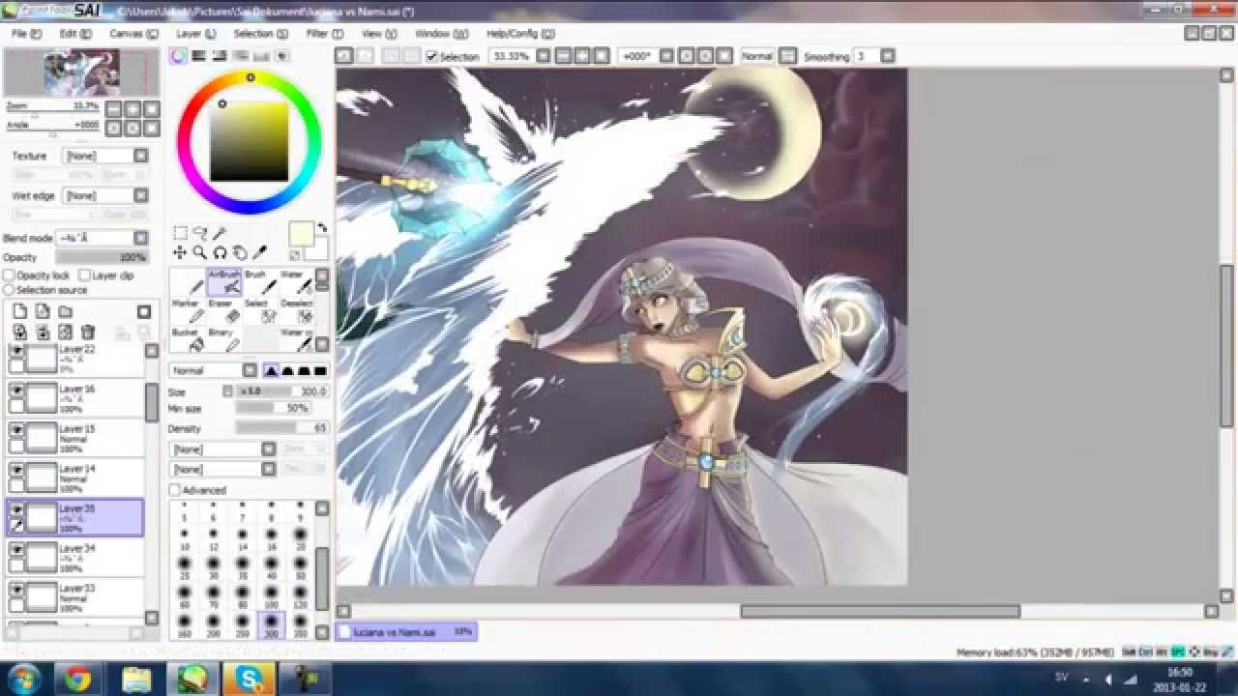Screen dimensions: 1238x696
Task: Enable the Advanced brush settings checkbox
Action: click(175, 490)
